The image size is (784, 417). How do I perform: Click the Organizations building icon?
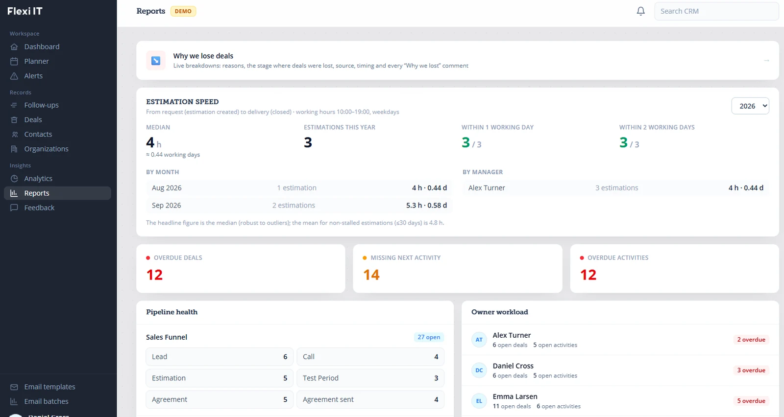(x=14, y=149)
